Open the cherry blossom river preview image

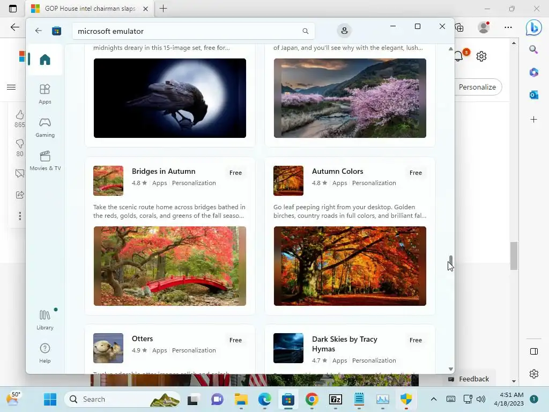click(x=350, y=98)
